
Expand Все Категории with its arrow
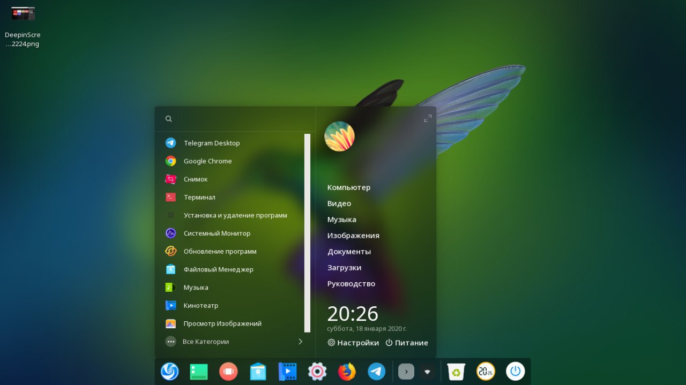pos(300,342)
